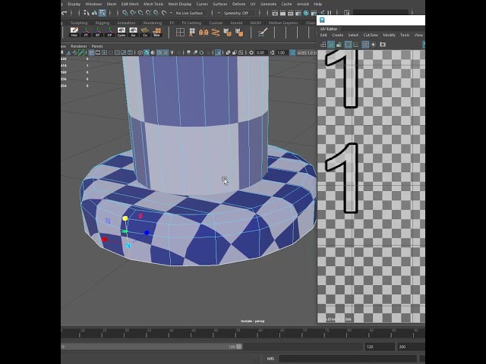Open the Mesh menu
The width and height of the screenshot is (486, 364).
112,4
